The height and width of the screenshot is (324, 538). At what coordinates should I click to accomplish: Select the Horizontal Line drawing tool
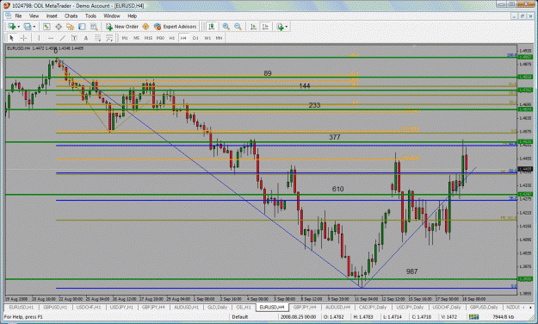51,38
